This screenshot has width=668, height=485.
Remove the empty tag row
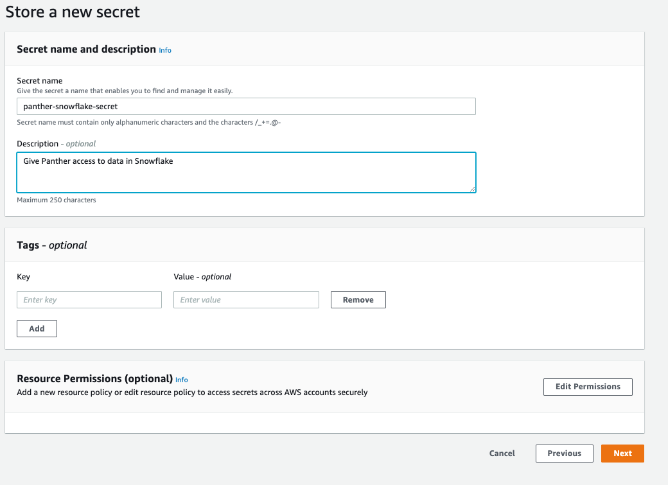tap(358, 299)
